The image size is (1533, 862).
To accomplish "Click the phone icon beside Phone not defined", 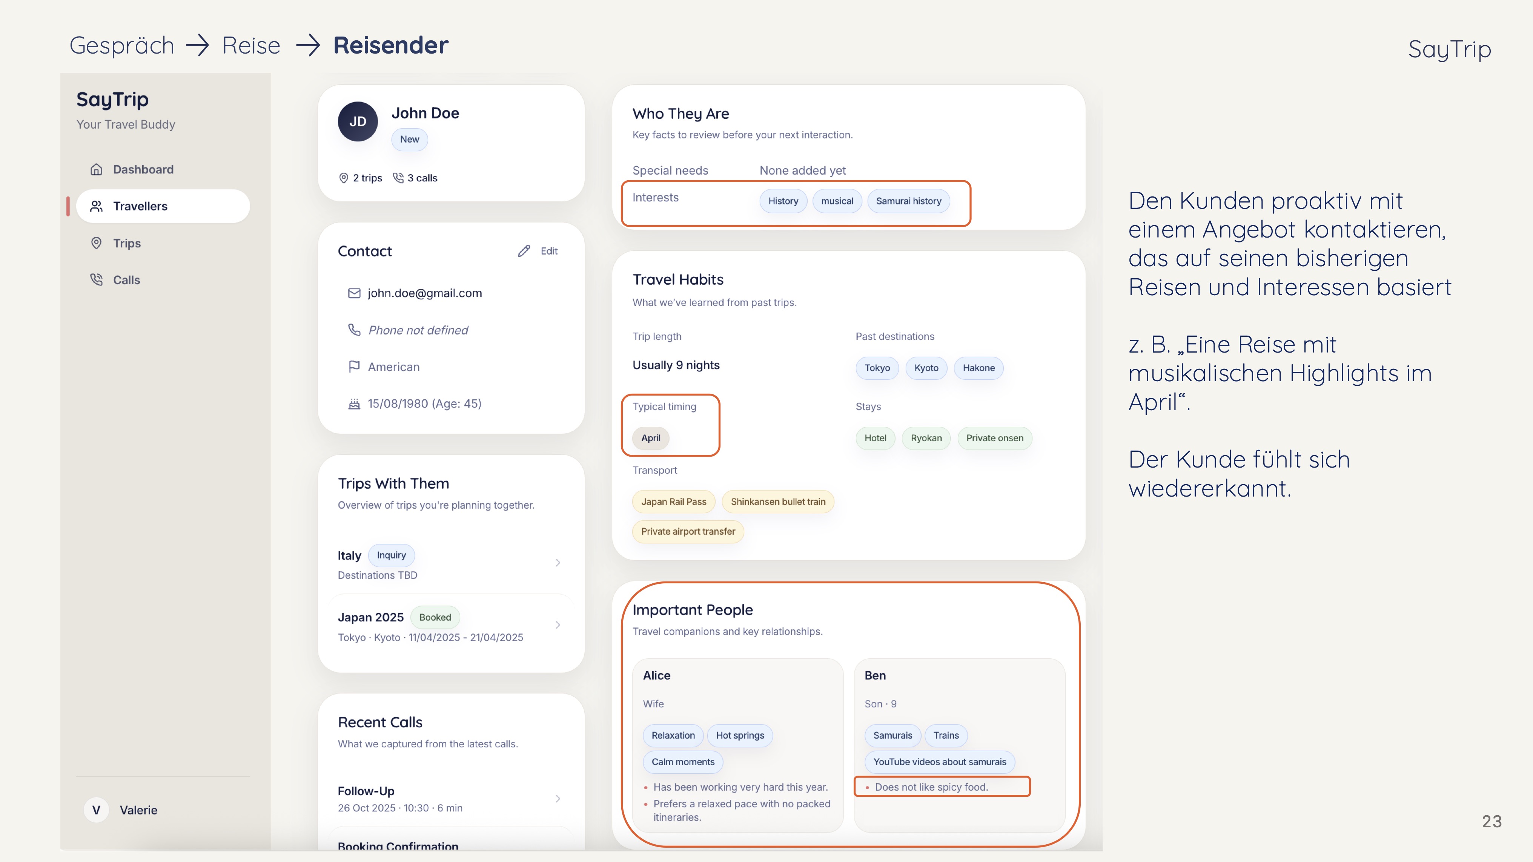I will 354,330.
